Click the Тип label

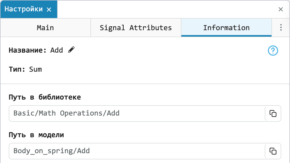tap(17, 69)
